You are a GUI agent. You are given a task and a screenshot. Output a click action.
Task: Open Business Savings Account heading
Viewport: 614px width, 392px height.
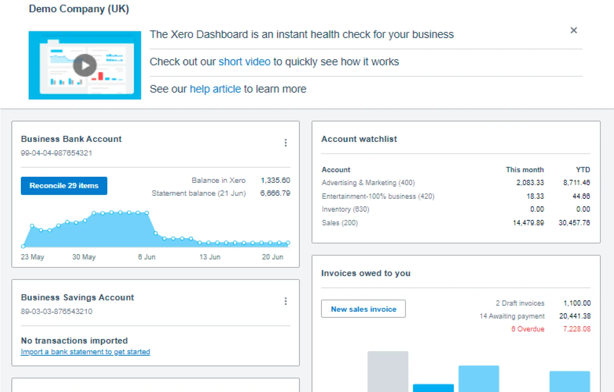tap(78, 297)
